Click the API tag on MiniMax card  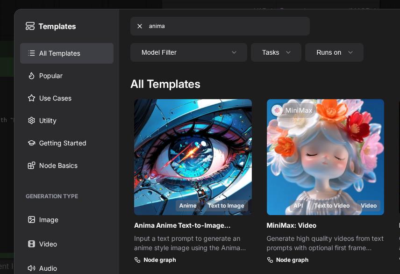[298, 206]
